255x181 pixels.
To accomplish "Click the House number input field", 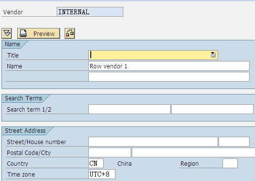I will tap(234, 142).
